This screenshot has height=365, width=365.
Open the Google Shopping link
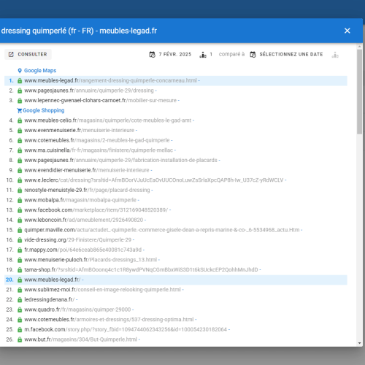pyautogui.click(x=44, y=110)
